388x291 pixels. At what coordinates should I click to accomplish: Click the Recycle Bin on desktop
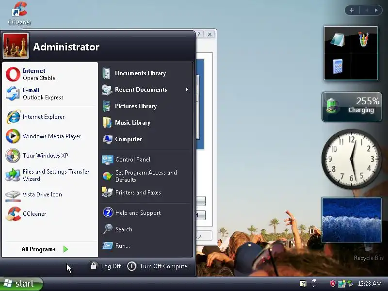pyautogui.click(x=368, y=252)
